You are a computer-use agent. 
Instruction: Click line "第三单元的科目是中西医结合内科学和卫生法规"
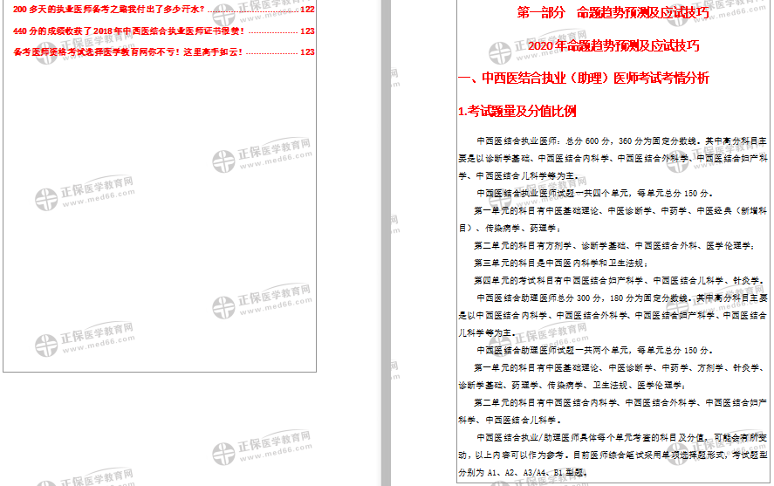pos(560,263)
